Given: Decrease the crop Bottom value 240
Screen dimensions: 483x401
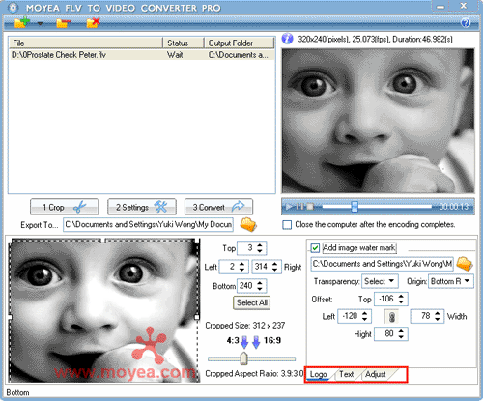Looking at the screenshot, I should tap(260, 289).
